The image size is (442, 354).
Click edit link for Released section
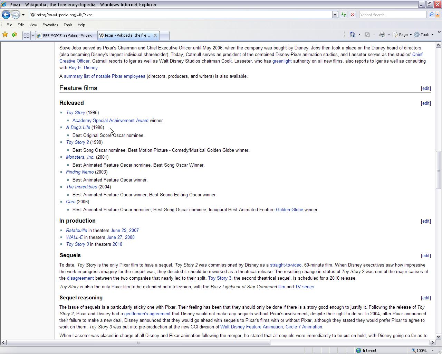426,103
